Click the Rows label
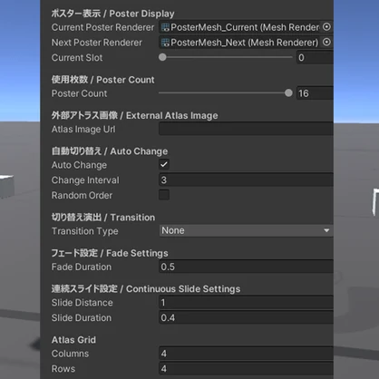Screen dimensions: 379x379 coord(63,369)
